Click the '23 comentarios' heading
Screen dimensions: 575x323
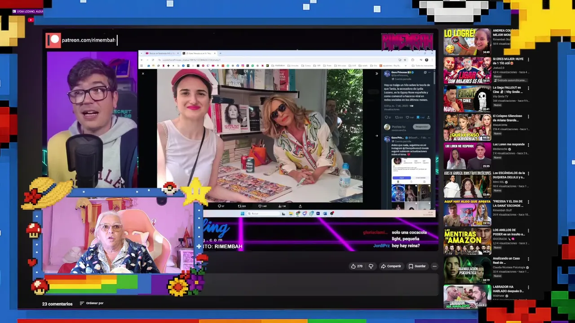click(x=57, y=304)
